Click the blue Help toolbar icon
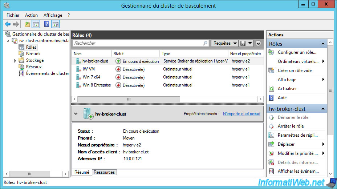 46,24
